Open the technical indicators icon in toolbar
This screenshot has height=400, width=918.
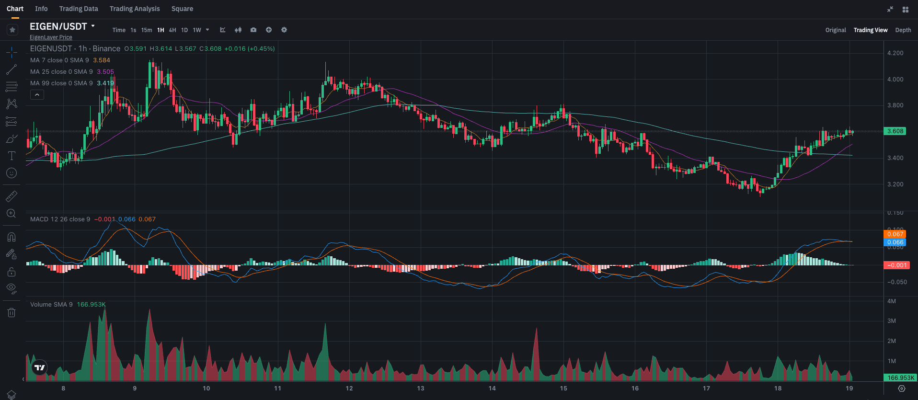coord(223,30)
